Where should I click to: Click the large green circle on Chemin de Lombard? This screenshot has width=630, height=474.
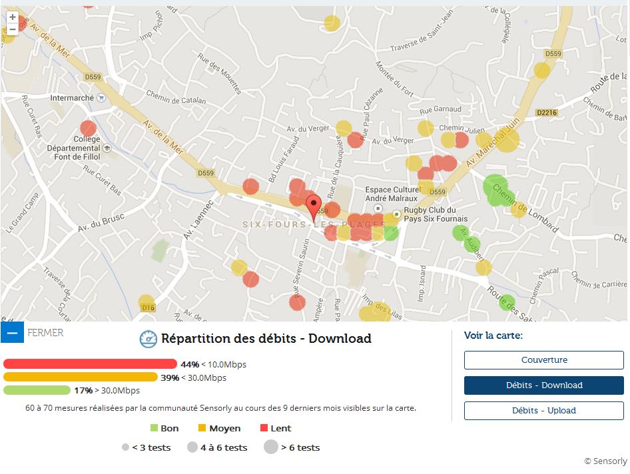tap(495, 187)
